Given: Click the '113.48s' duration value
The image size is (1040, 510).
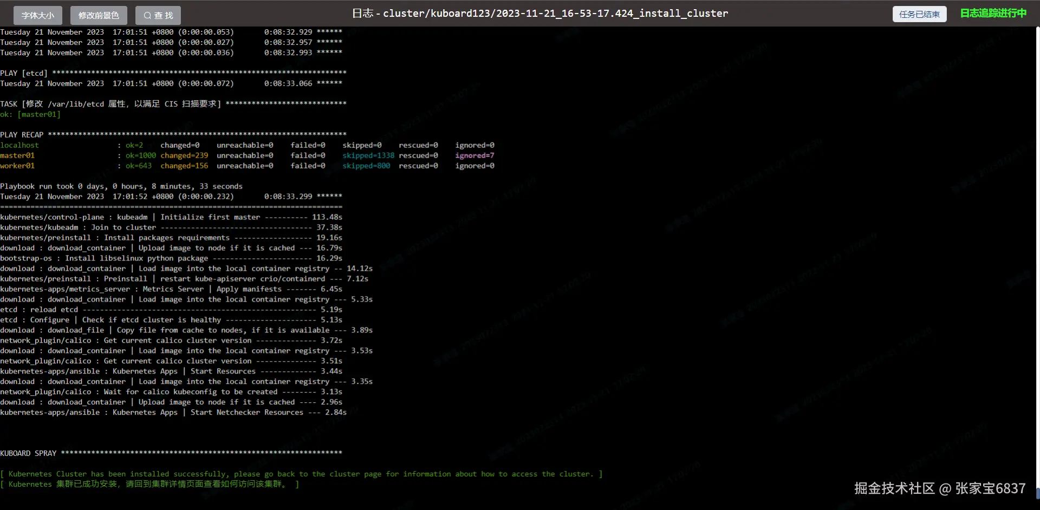Looking at the screenshot, I should coord(327,217).
